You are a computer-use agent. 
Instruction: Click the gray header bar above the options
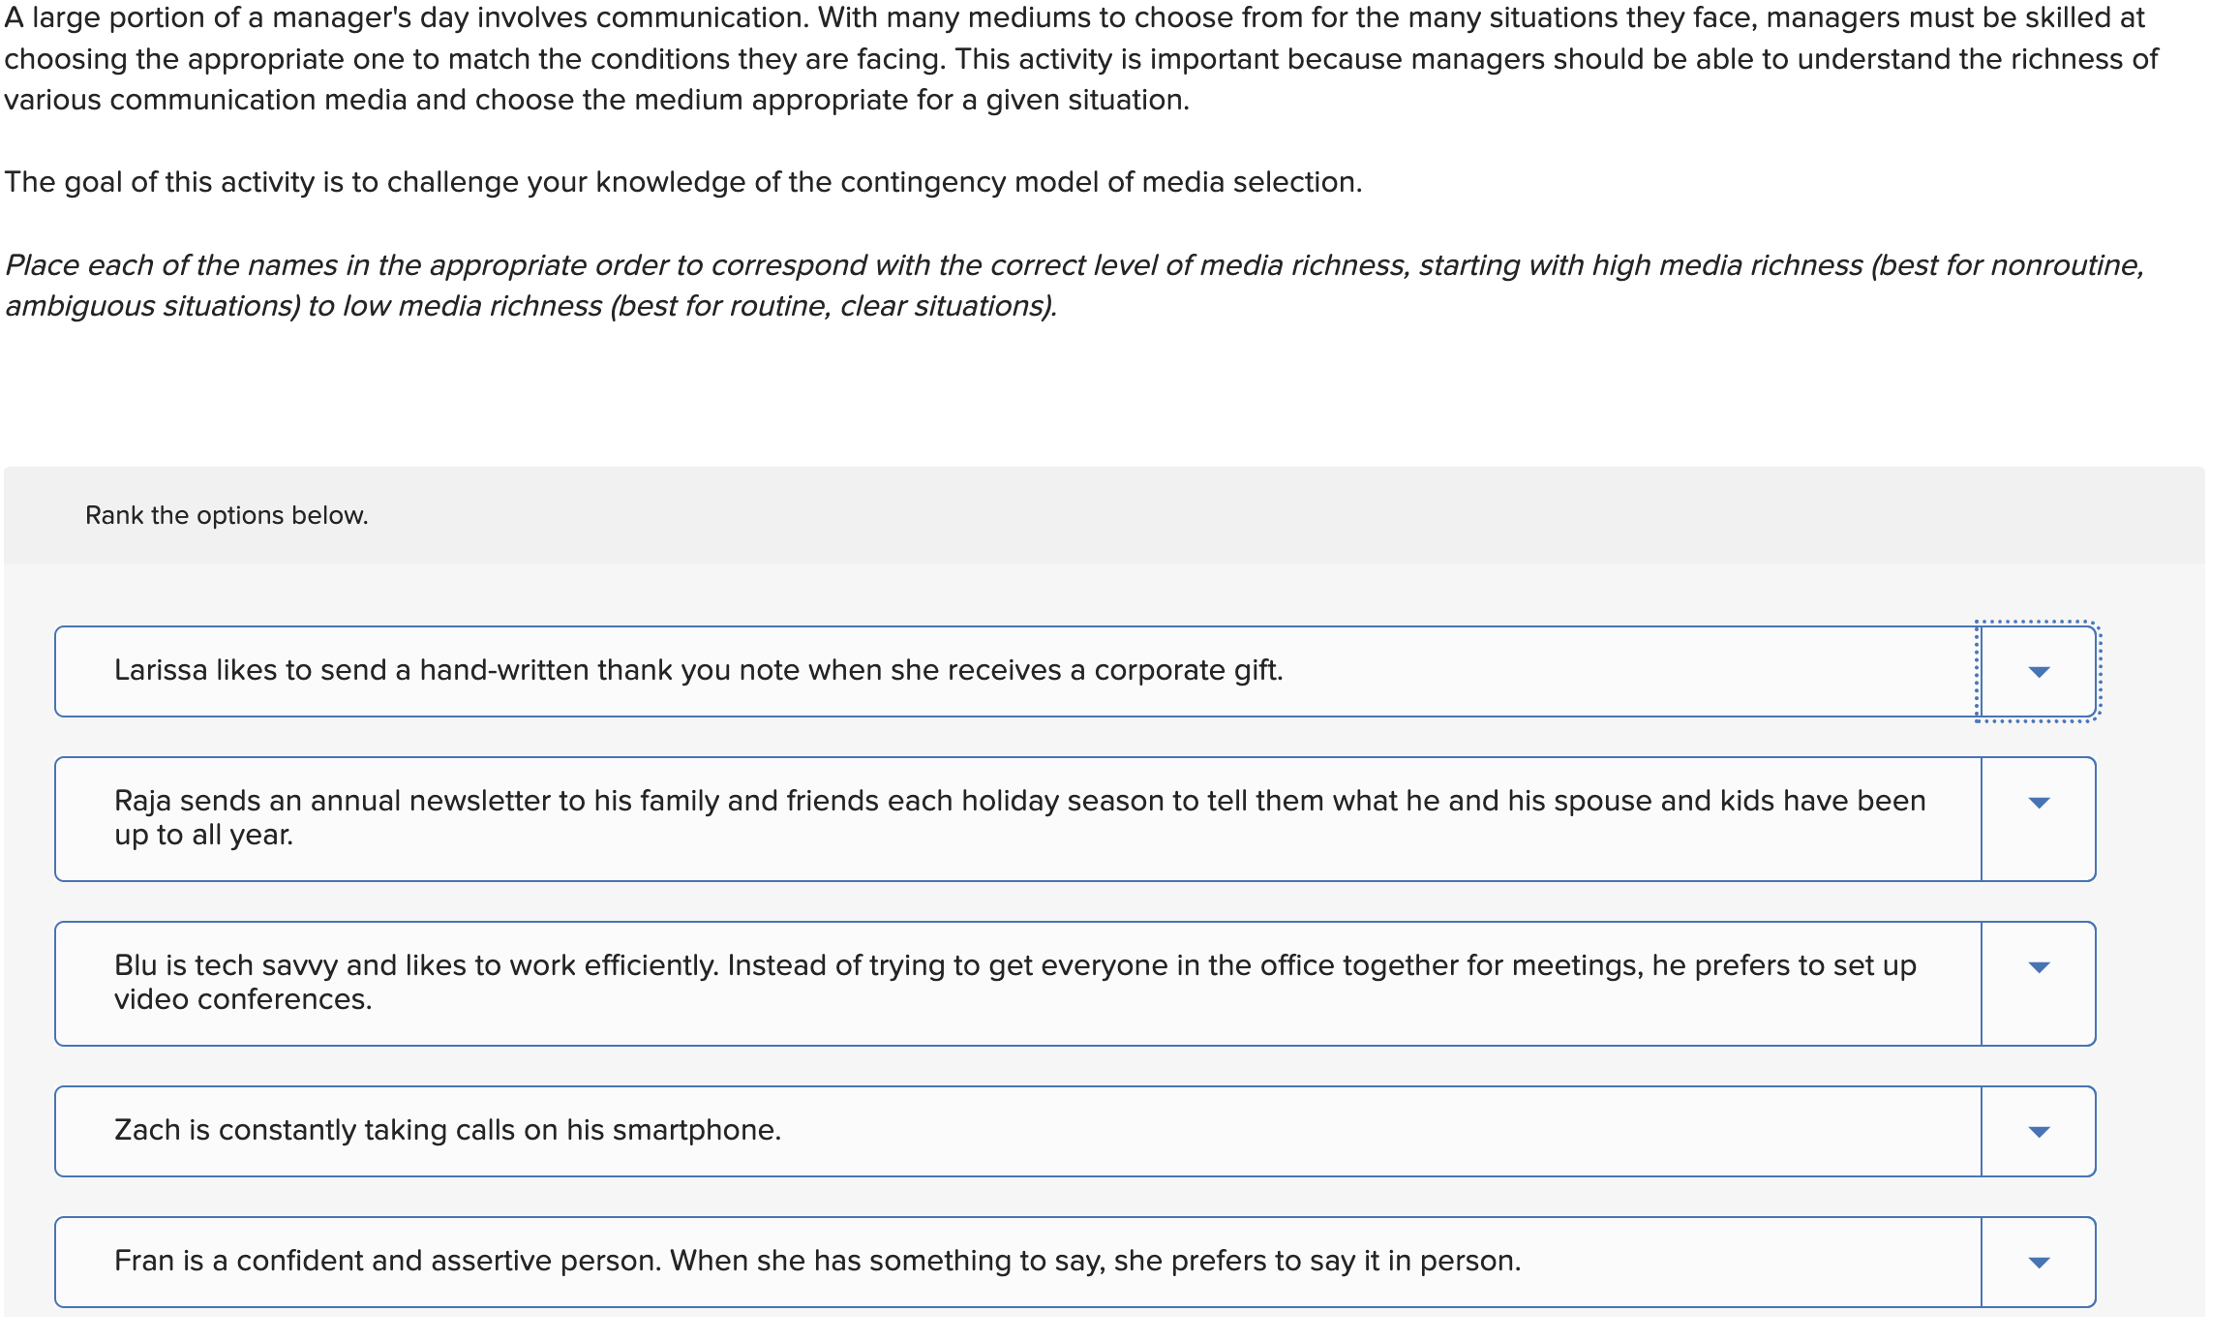pos(1113,514)
